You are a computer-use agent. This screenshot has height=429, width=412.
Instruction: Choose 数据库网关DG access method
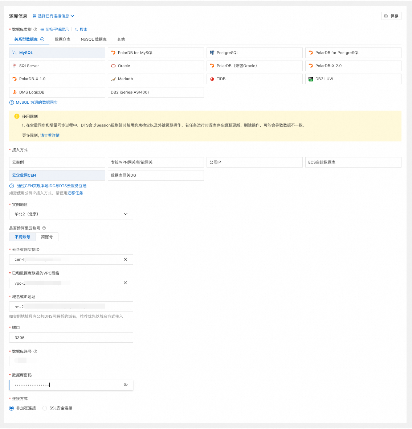click(x=156, y=176)
